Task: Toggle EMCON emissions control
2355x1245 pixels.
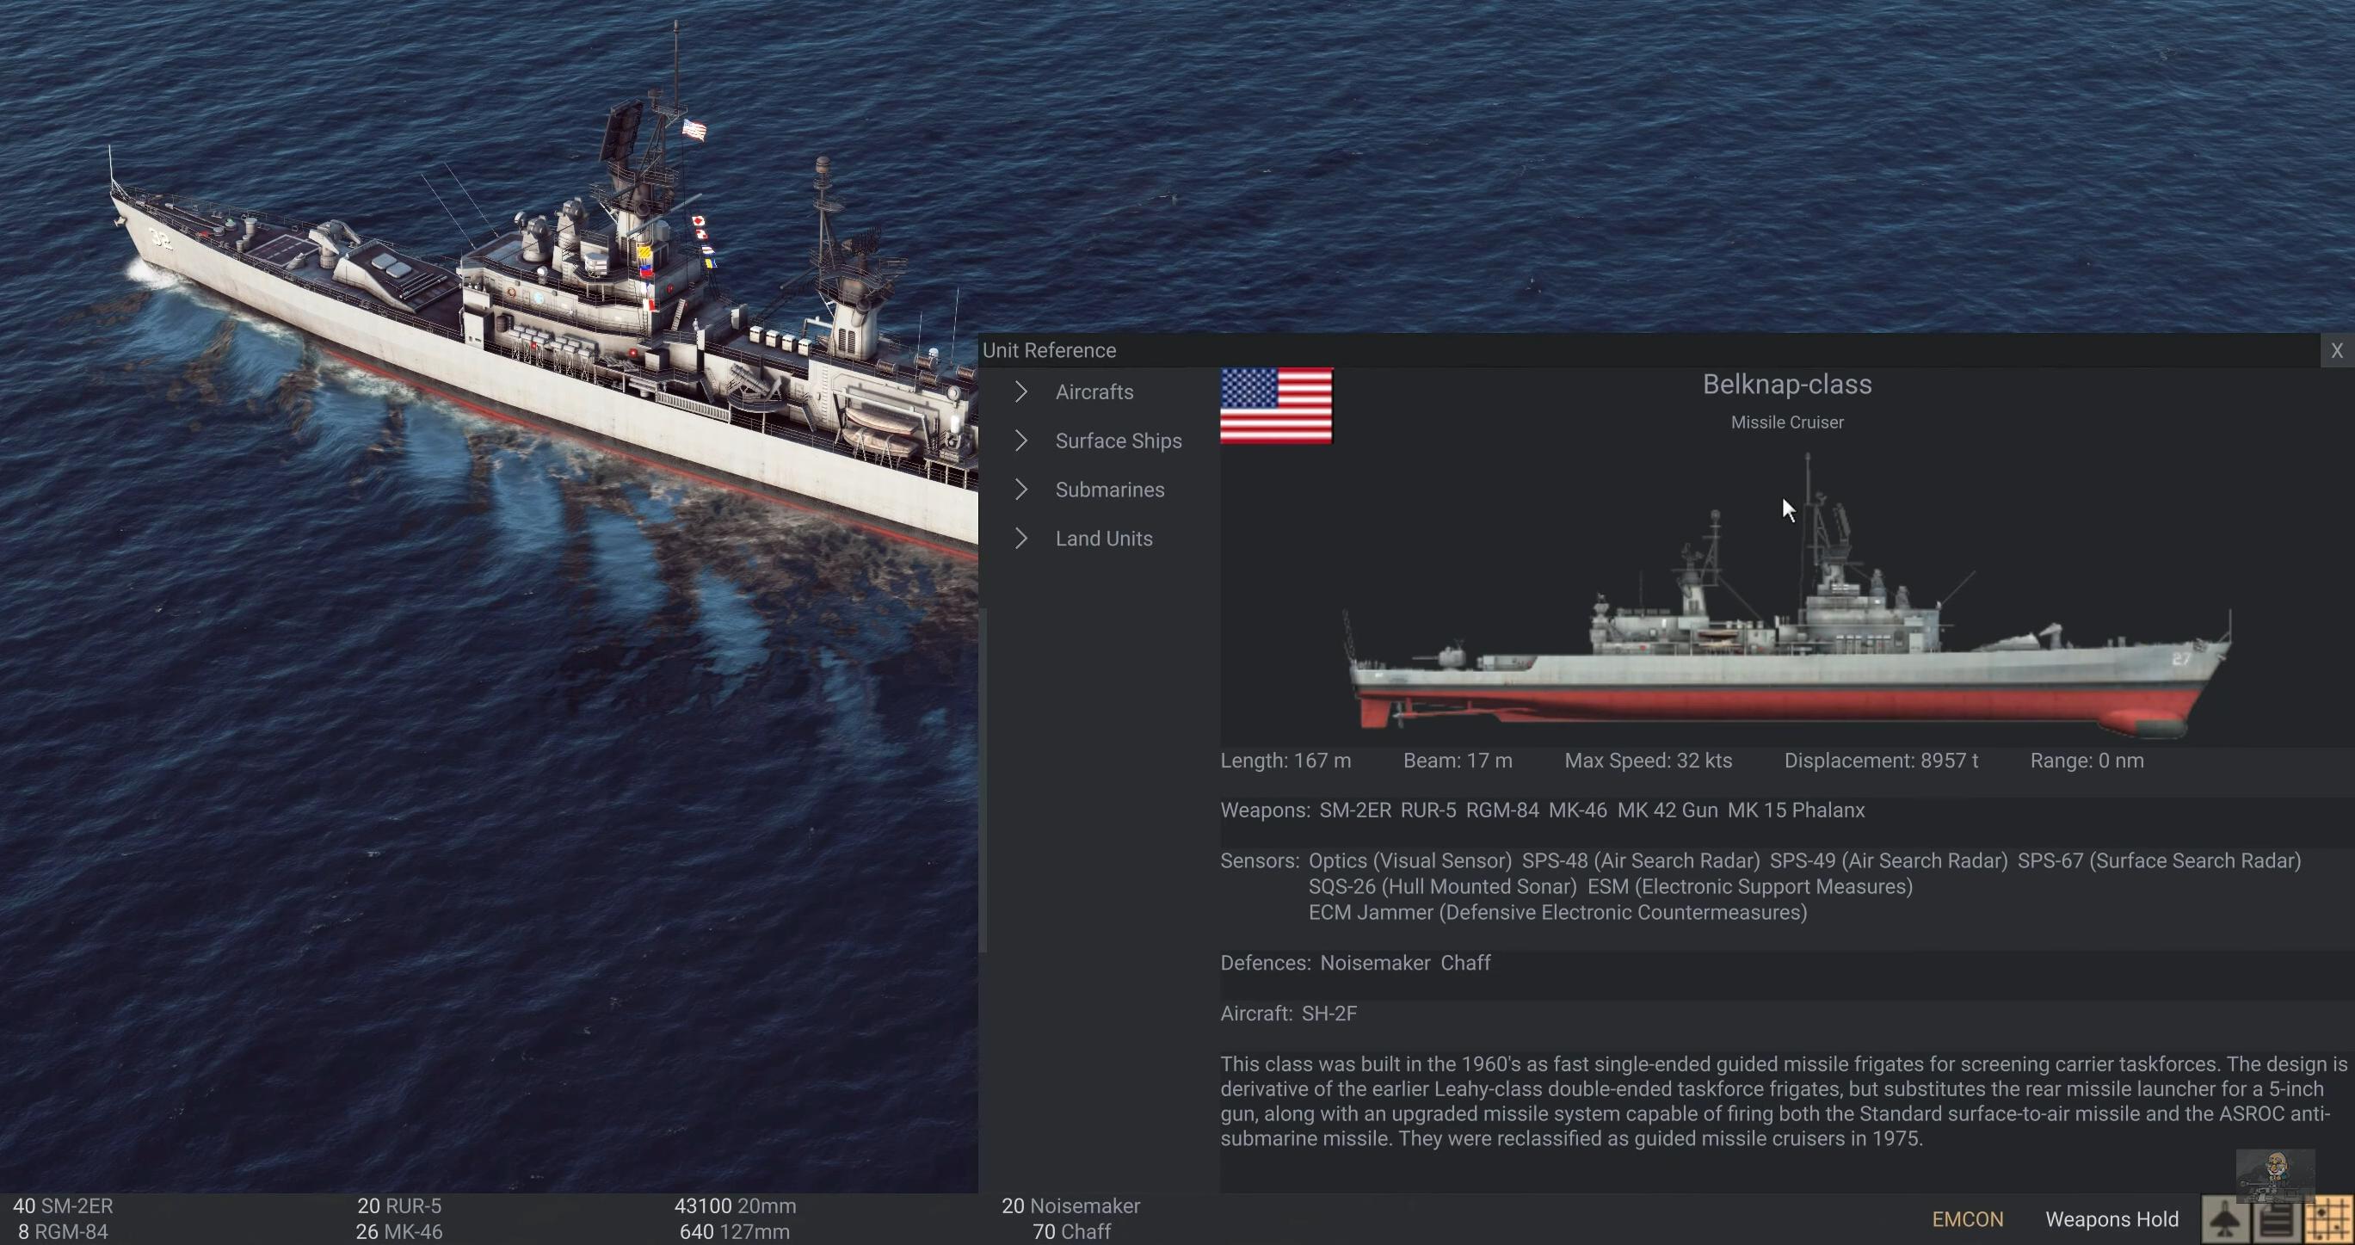Action: 1967,1219
